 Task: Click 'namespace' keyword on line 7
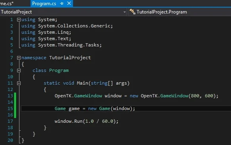coord(34,58)
